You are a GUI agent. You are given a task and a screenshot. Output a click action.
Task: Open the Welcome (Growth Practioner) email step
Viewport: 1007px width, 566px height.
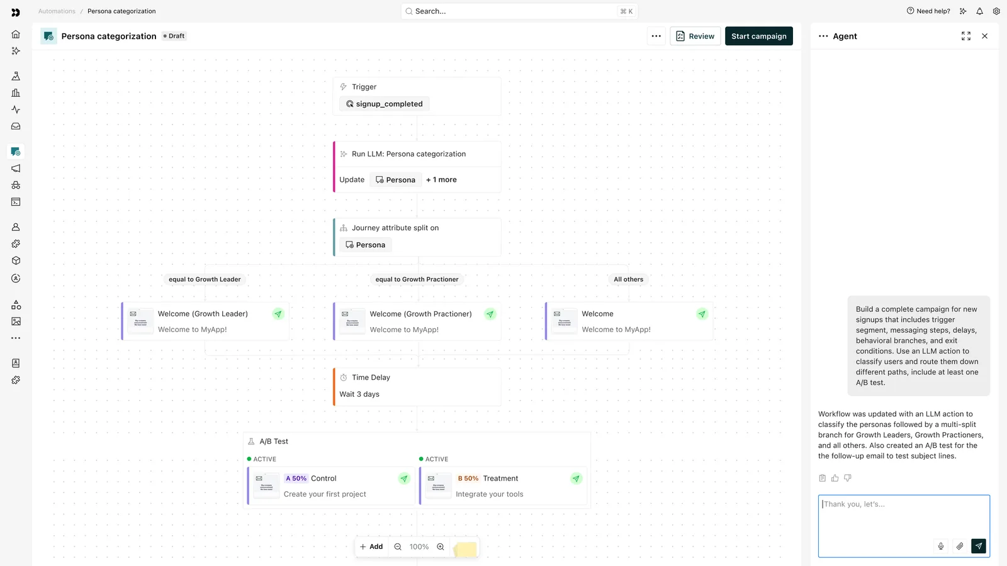417,321
